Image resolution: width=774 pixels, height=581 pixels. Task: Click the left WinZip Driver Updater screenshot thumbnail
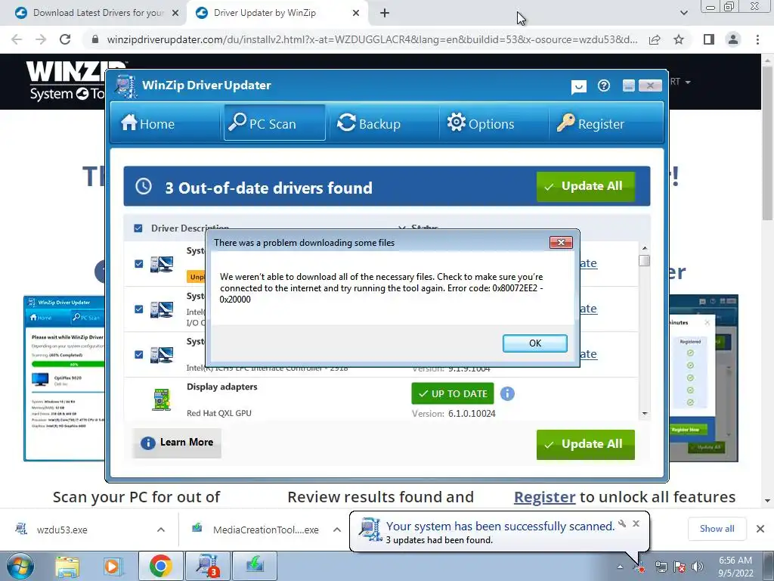64,378
